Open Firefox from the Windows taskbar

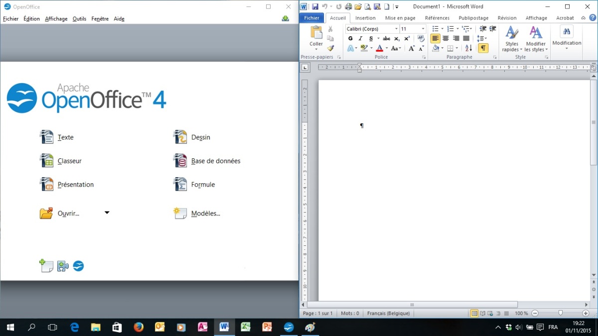click(139, 327)
